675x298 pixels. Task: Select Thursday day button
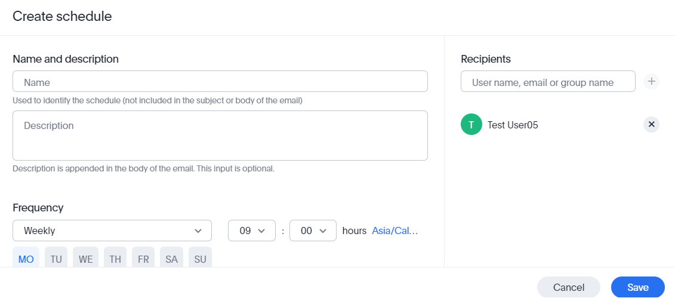pyautogui.click(x=115, y=259)
